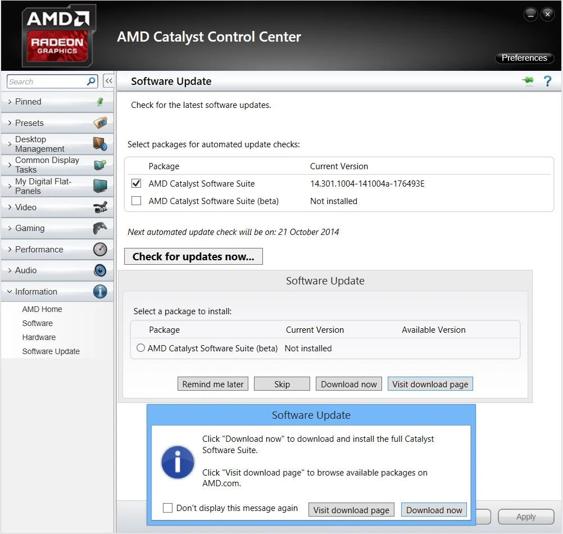The width and height of the screenshot is (563, 534).
Task: Collapse sidebar with double-chevron button
Action: [109, 81]
